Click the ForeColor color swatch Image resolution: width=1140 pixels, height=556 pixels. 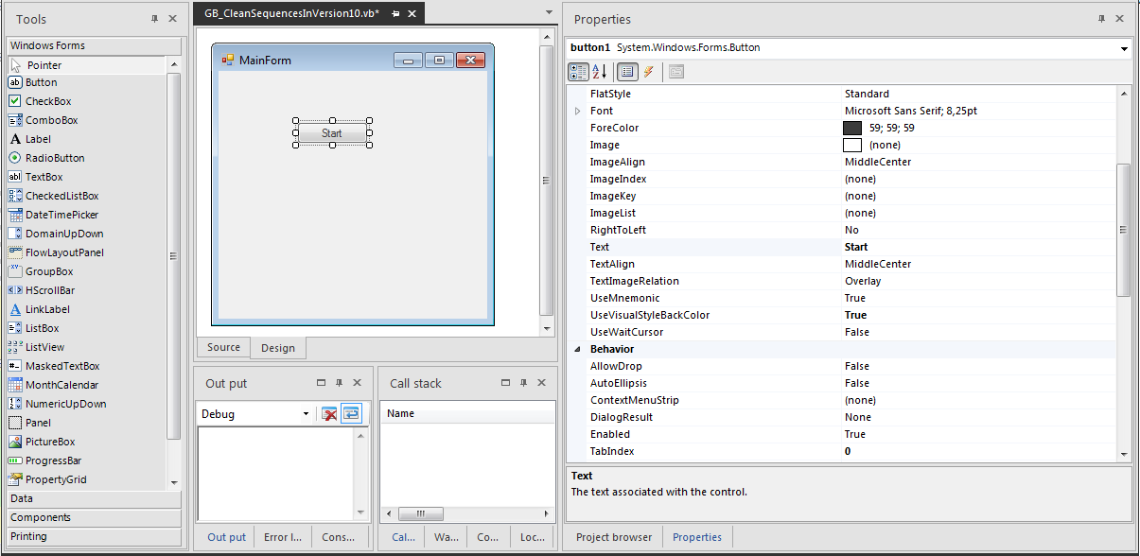tap(851, 128)
